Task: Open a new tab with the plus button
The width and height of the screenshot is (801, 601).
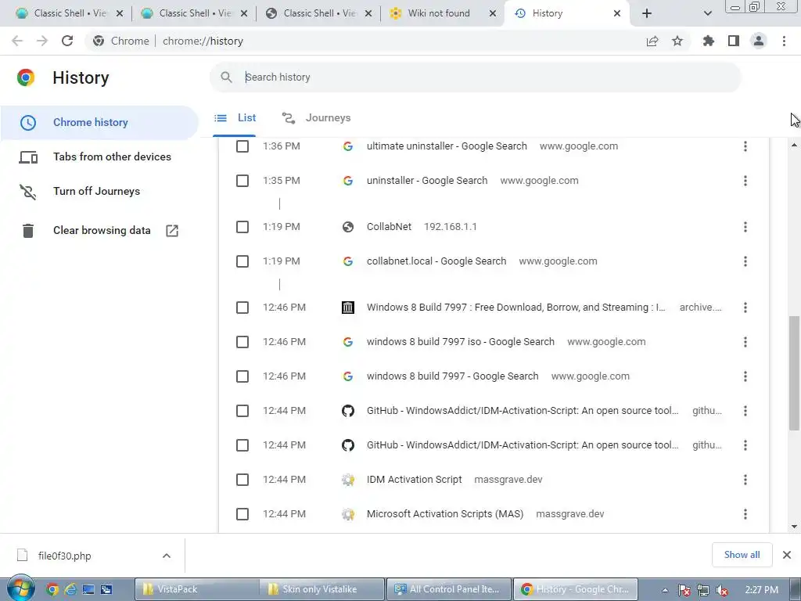Action: coord(647,13)
